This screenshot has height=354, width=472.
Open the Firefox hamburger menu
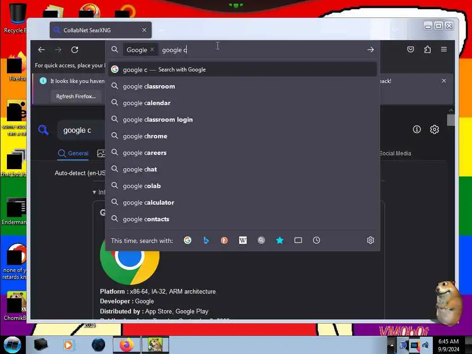(444, 49)
